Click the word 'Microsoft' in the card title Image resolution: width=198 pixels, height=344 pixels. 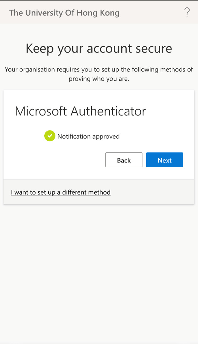41,111
